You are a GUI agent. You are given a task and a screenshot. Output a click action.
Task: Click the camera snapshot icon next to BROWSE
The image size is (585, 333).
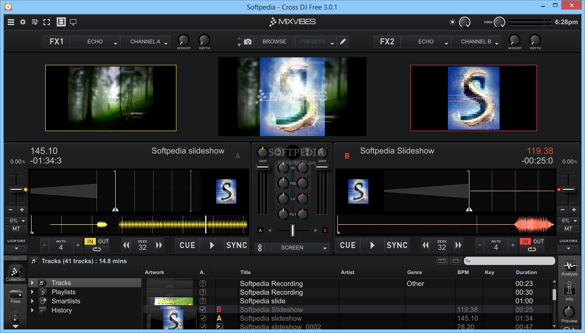click(x=248, y=42)
